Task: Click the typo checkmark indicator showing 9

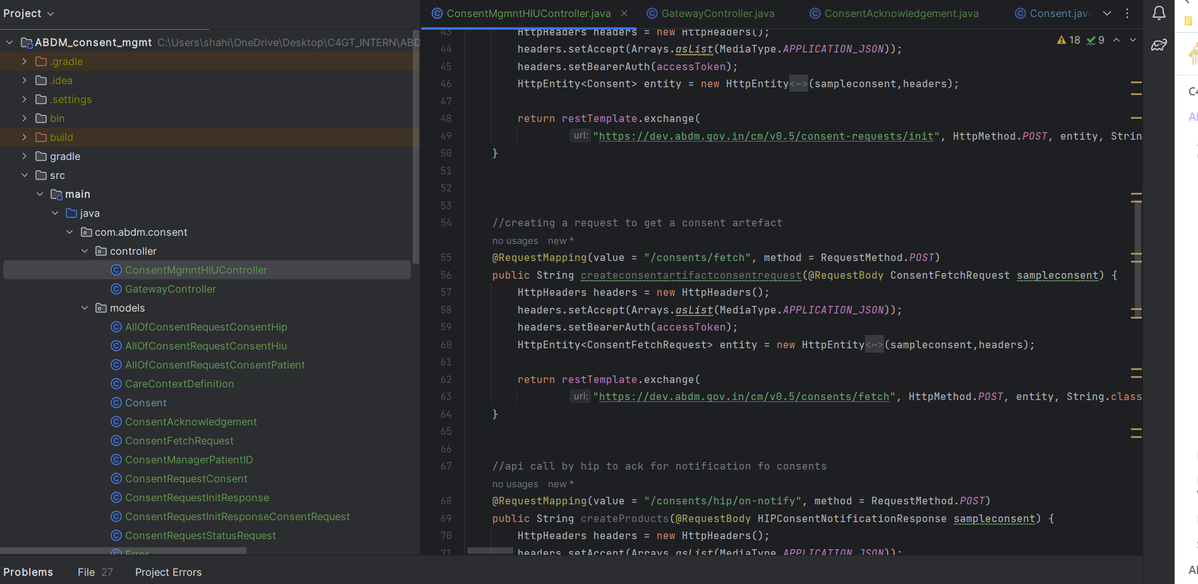Action: pos(1096,40)
